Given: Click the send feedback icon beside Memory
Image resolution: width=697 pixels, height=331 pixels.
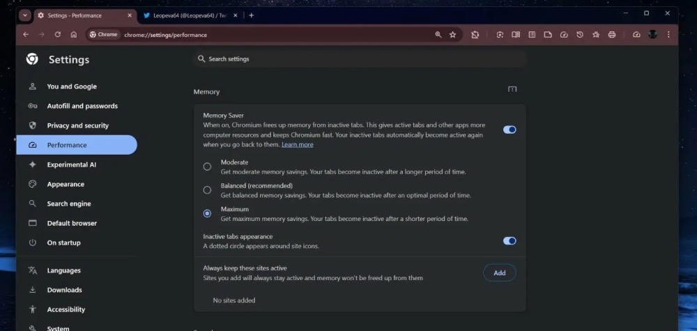Looking at the screenshot, I should (x=512, y=89).
